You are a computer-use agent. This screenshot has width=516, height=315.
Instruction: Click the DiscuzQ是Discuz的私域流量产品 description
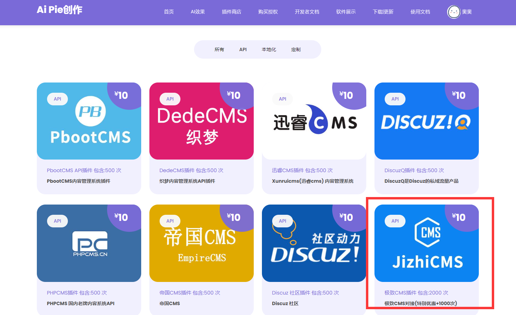coord(421,181)
